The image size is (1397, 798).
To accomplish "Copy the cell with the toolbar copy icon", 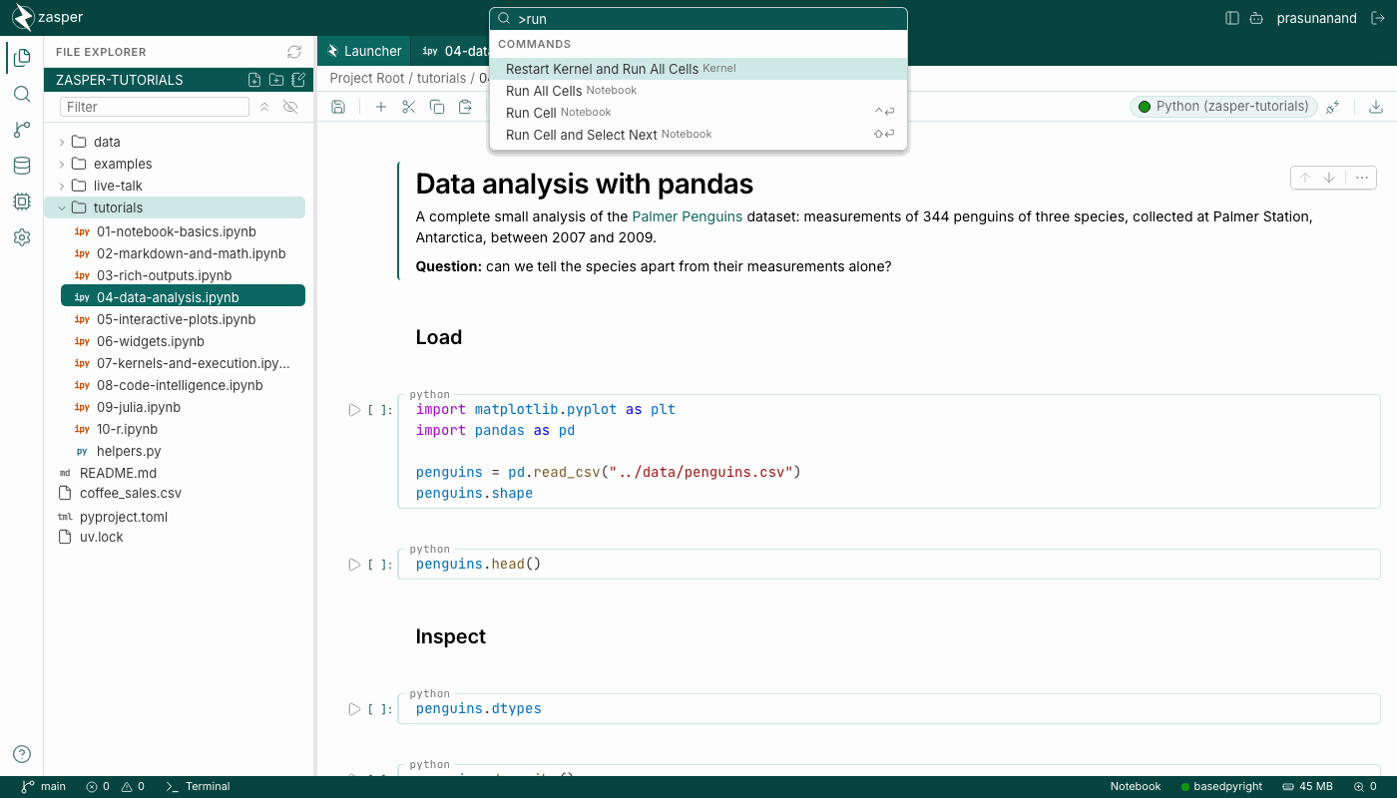I will pyautogui.click(x=437, y=107).
